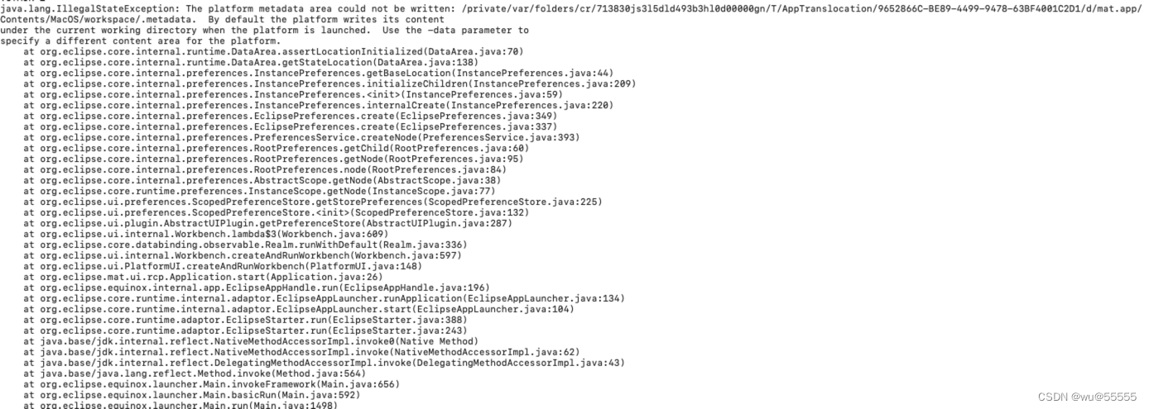
Task: Click the NativeMethodAccessorImpl.invoke0 Native Method line
Action: click(x=250, y=341)
